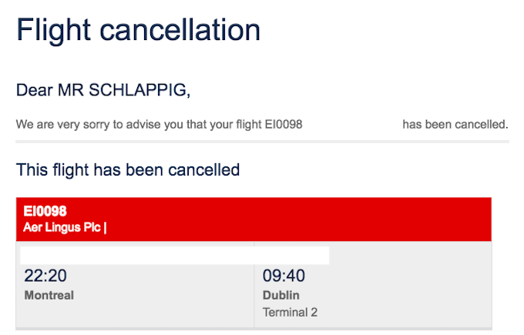This screenshot has width=524, height=335.
Task: Click blank gap after EI0098 in sentence
Action: pos(352,124)
